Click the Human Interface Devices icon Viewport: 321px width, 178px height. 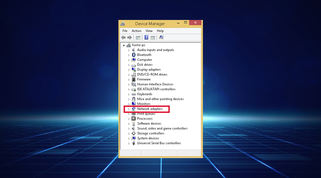tap(133, 84)
